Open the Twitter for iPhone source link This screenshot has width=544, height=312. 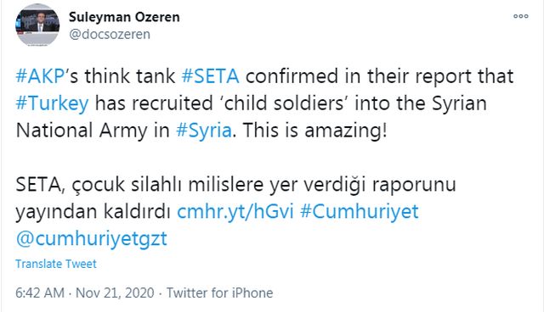(219, 293)
